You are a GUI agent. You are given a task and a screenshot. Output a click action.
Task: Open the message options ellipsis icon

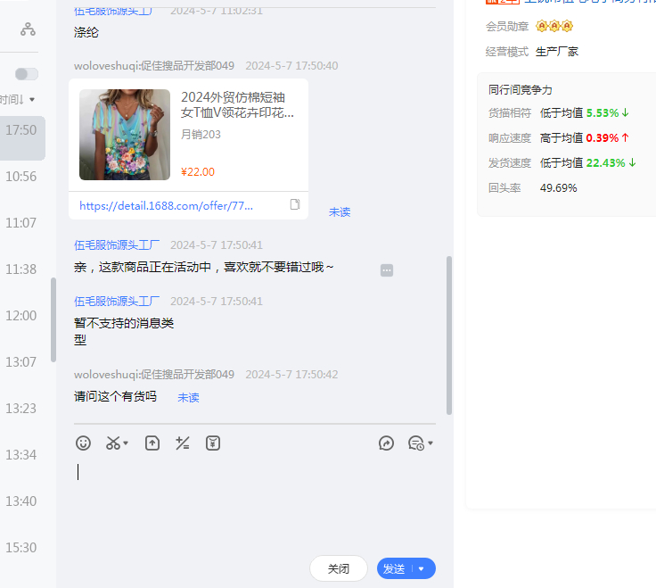387,270
